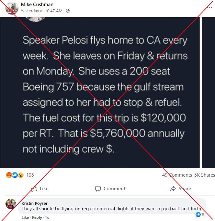Viewport: 215px width, 221px height.
Task: Click the Share button with arrow
Action: coord(181,189)
